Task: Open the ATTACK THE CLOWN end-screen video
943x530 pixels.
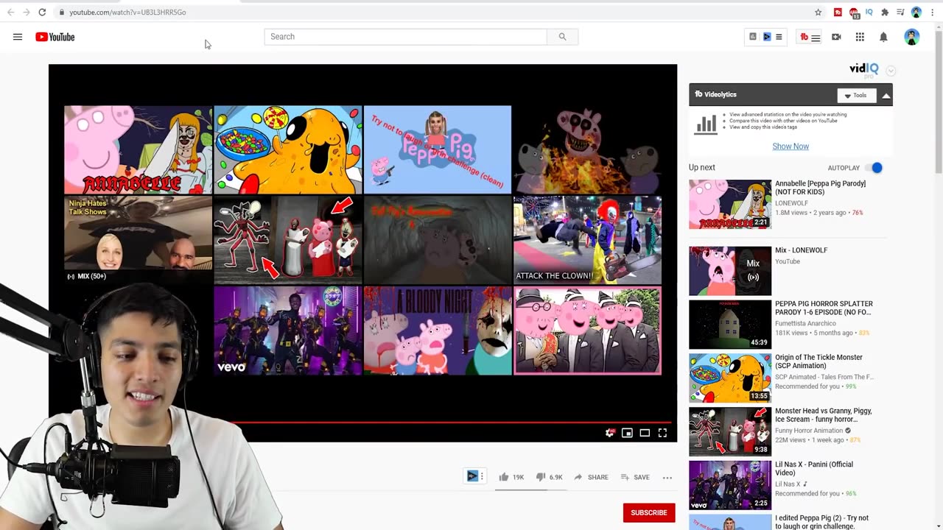Action: 587,240
